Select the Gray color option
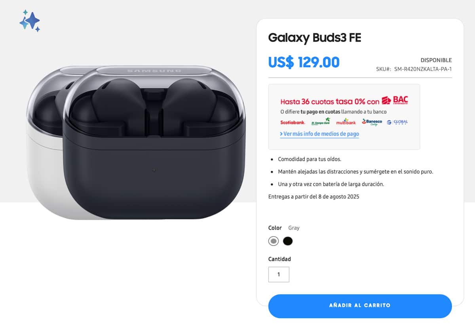 [273, 241]
